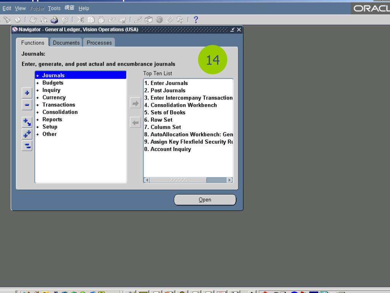The image size is (390, 293).
Task: Click the Delete Record toolbar icon
Action: [x=123, y=20]
